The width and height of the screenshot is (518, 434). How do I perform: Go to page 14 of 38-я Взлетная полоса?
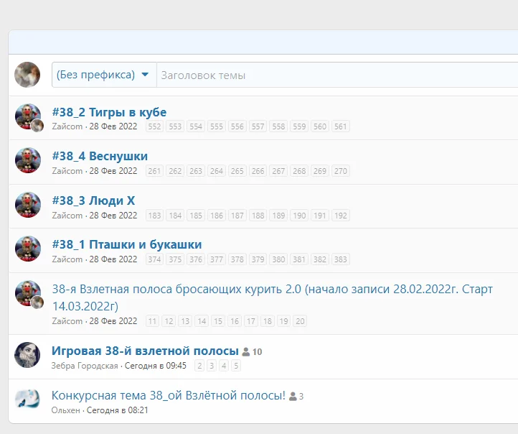(x=202, y=321)
